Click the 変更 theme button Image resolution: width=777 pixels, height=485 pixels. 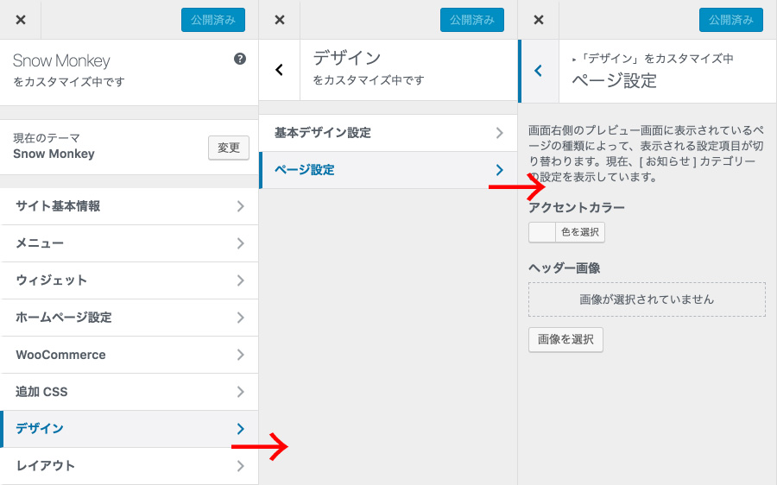[x=229, y=148]
